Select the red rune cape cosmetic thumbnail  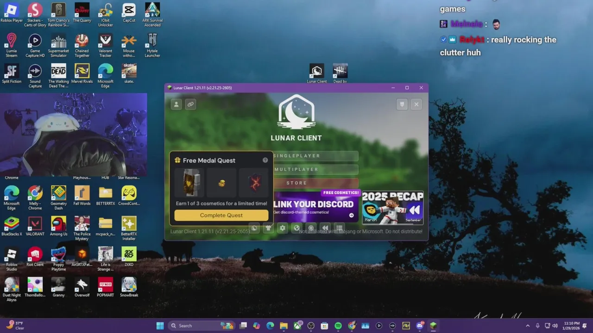click(x=254, y=183)
